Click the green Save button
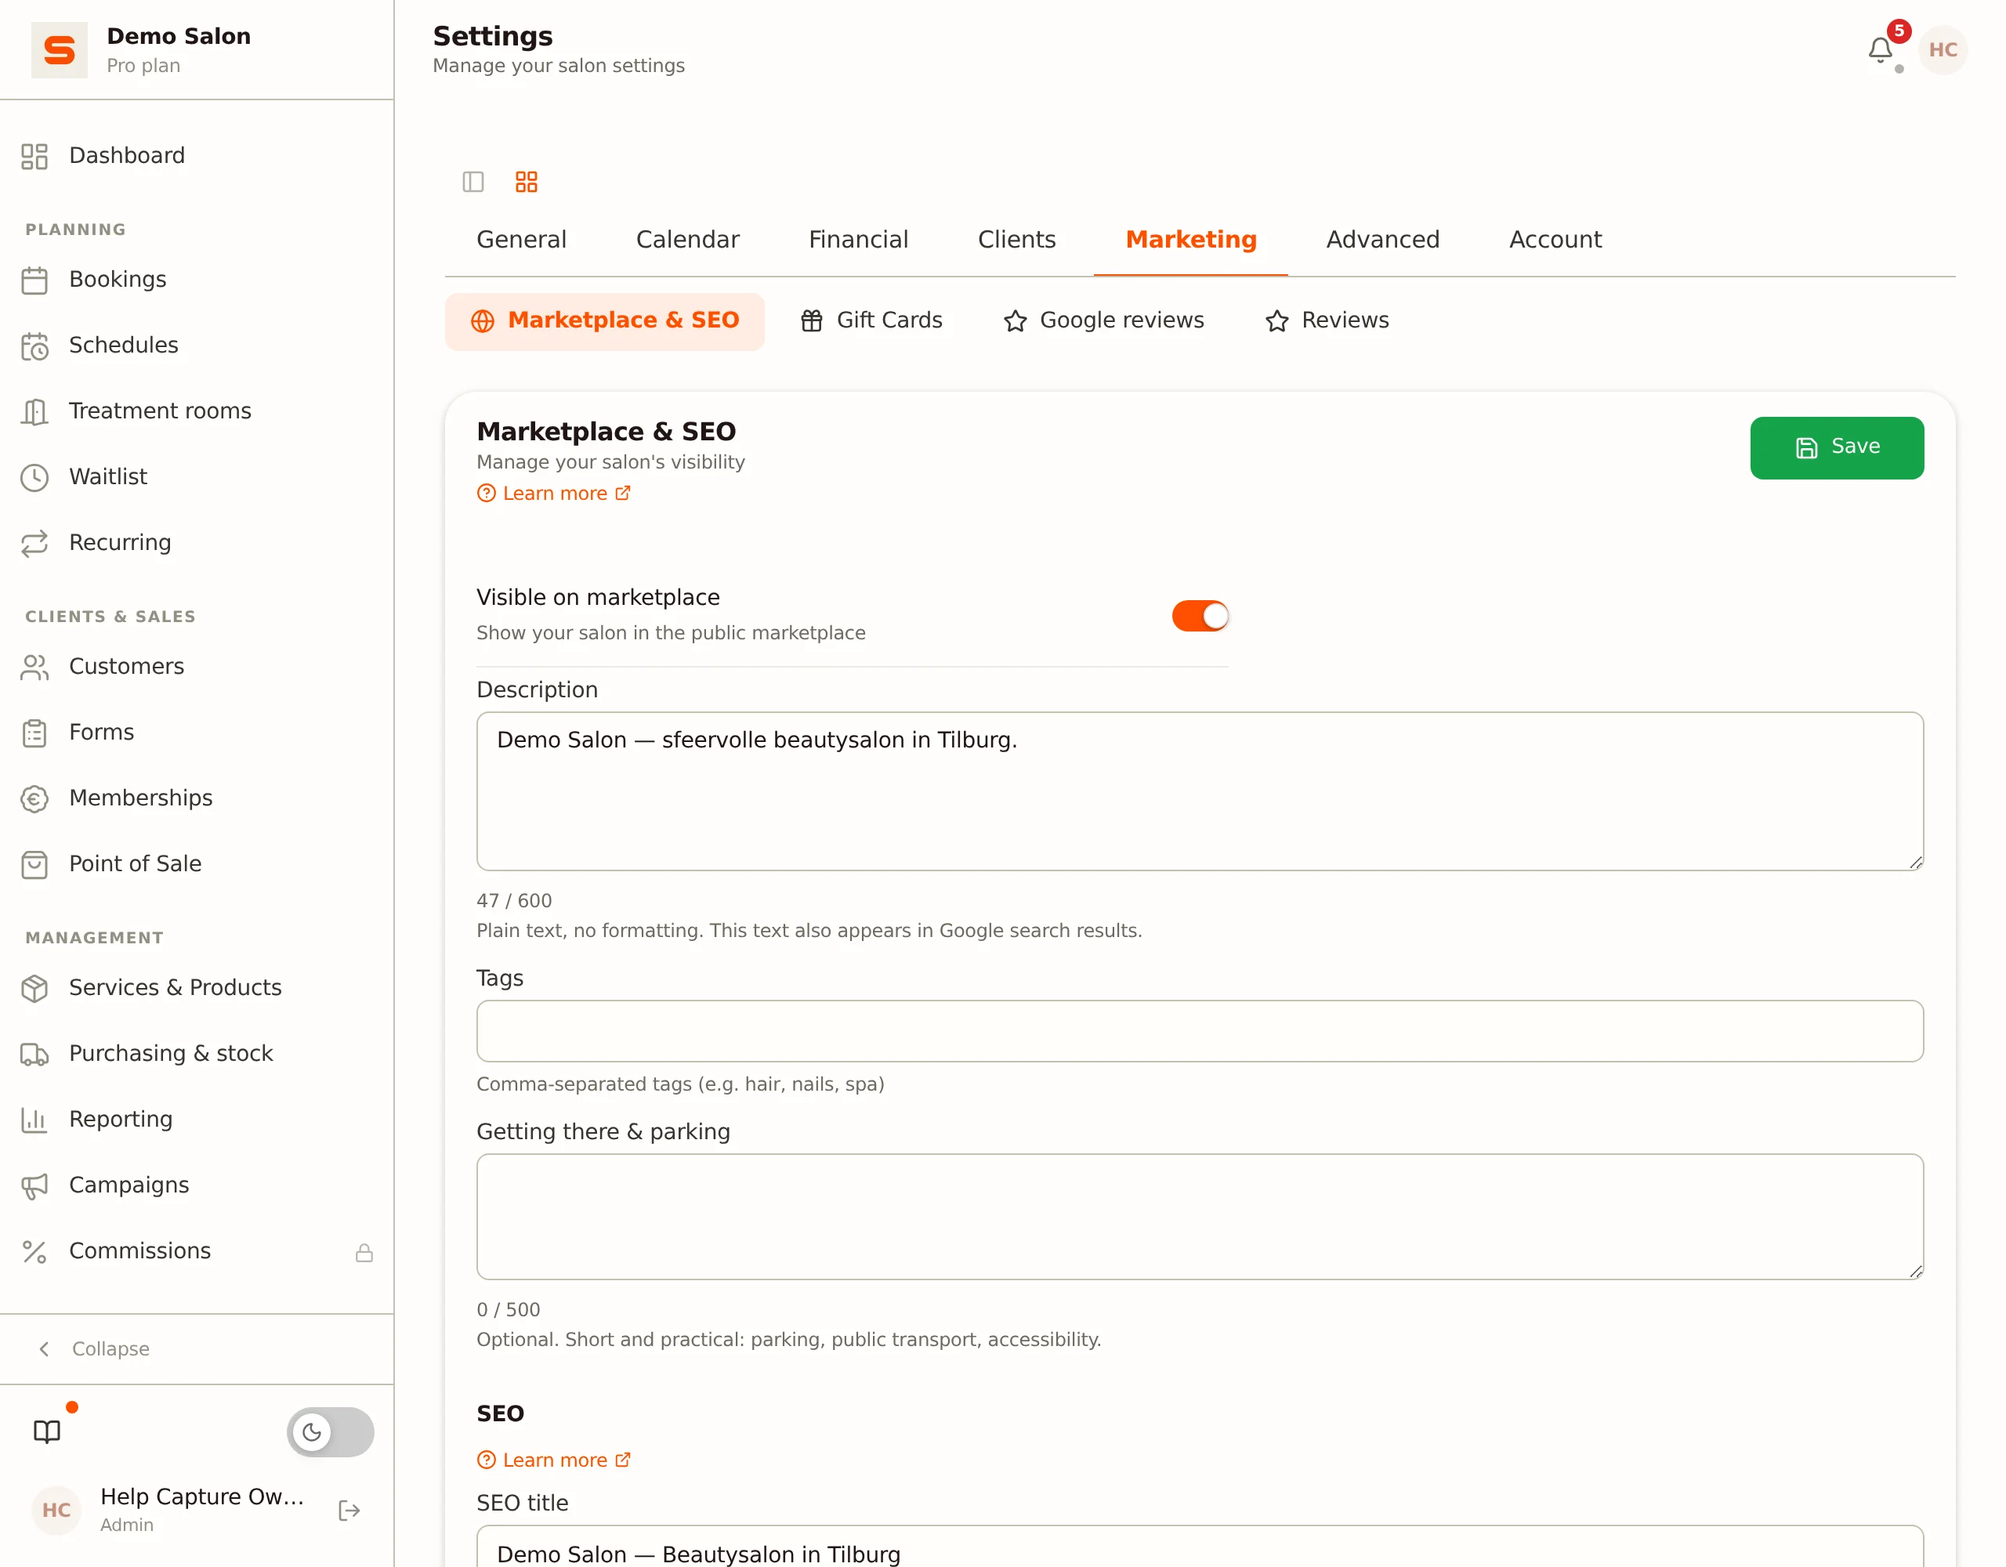The height and width of the screenshot is (1567, 2006). (1836, 447)
